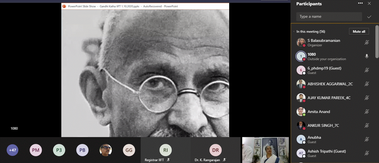Viewport: 379px width, 163px height.
Task: Select the PB participant bubble
Action: [x=82, y=150]
